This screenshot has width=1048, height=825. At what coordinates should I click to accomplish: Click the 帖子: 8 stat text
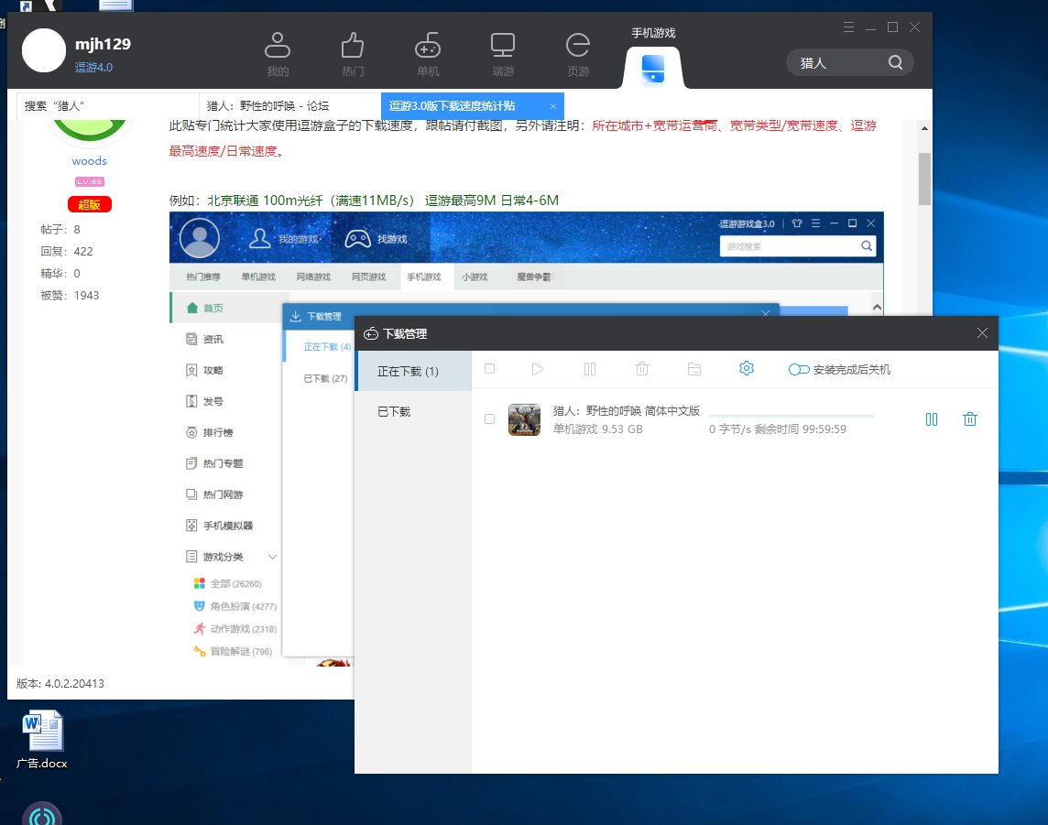pos(60,230)
